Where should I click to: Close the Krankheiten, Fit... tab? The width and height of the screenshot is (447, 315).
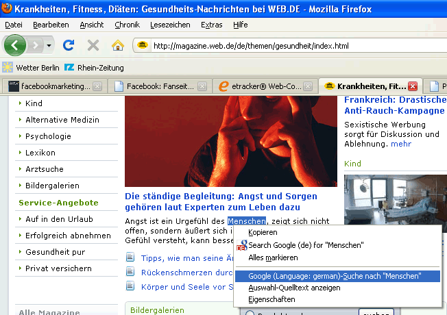413,86
